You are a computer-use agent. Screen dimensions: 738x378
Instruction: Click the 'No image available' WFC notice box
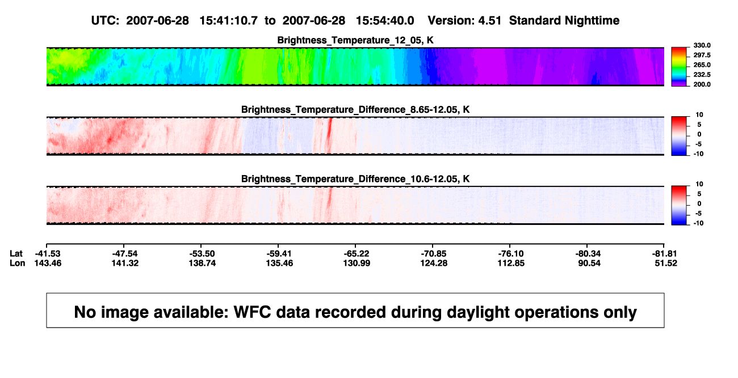[355, 311]
